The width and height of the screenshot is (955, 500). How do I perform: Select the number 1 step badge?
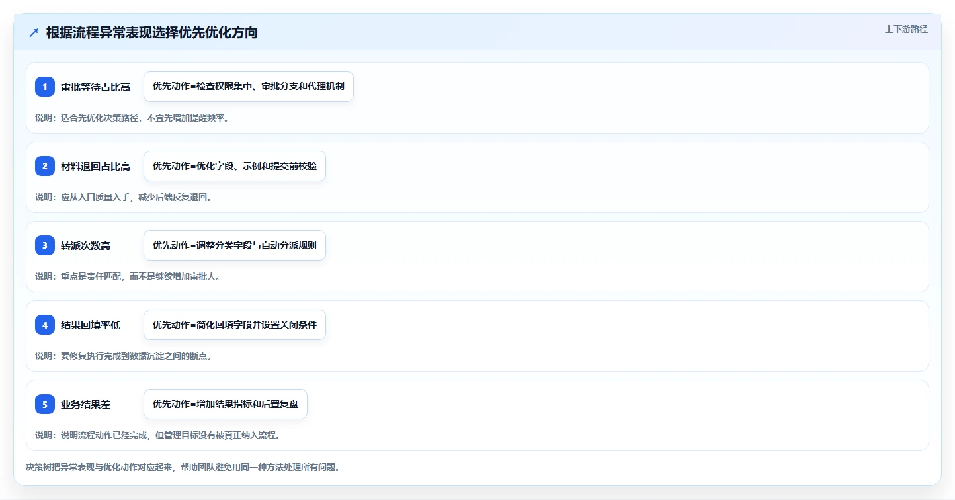(x=45, y=87)
